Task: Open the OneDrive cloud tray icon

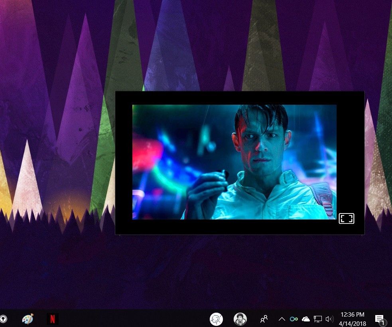Action: click(x=306, y=319)
